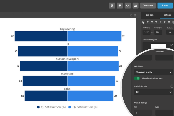
Task: Open the X-axis intervals dropdown showing 10
Action: [x=153, y=92]
